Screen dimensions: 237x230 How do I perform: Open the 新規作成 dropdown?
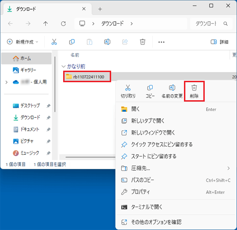23,42
